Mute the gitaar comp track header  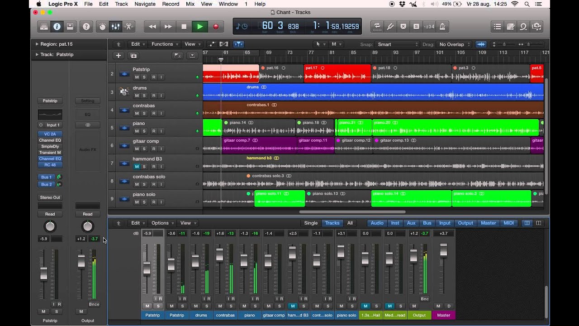(x=137, y=149)
